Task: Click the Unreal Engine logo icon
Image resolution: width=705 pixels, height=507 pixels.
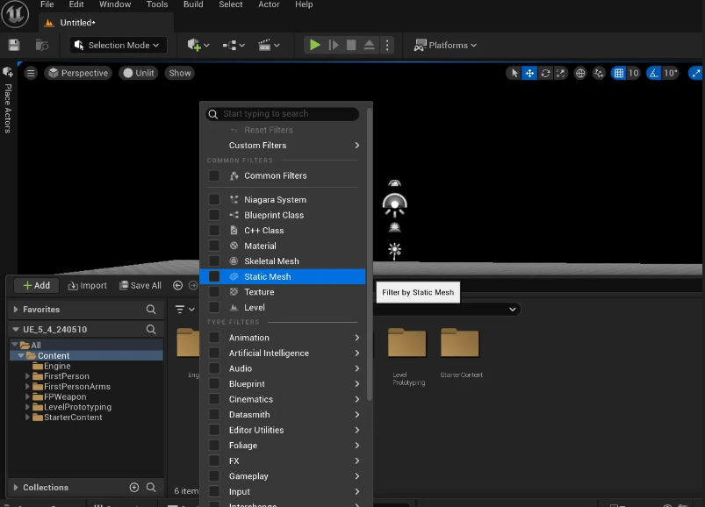Action: 15,13
